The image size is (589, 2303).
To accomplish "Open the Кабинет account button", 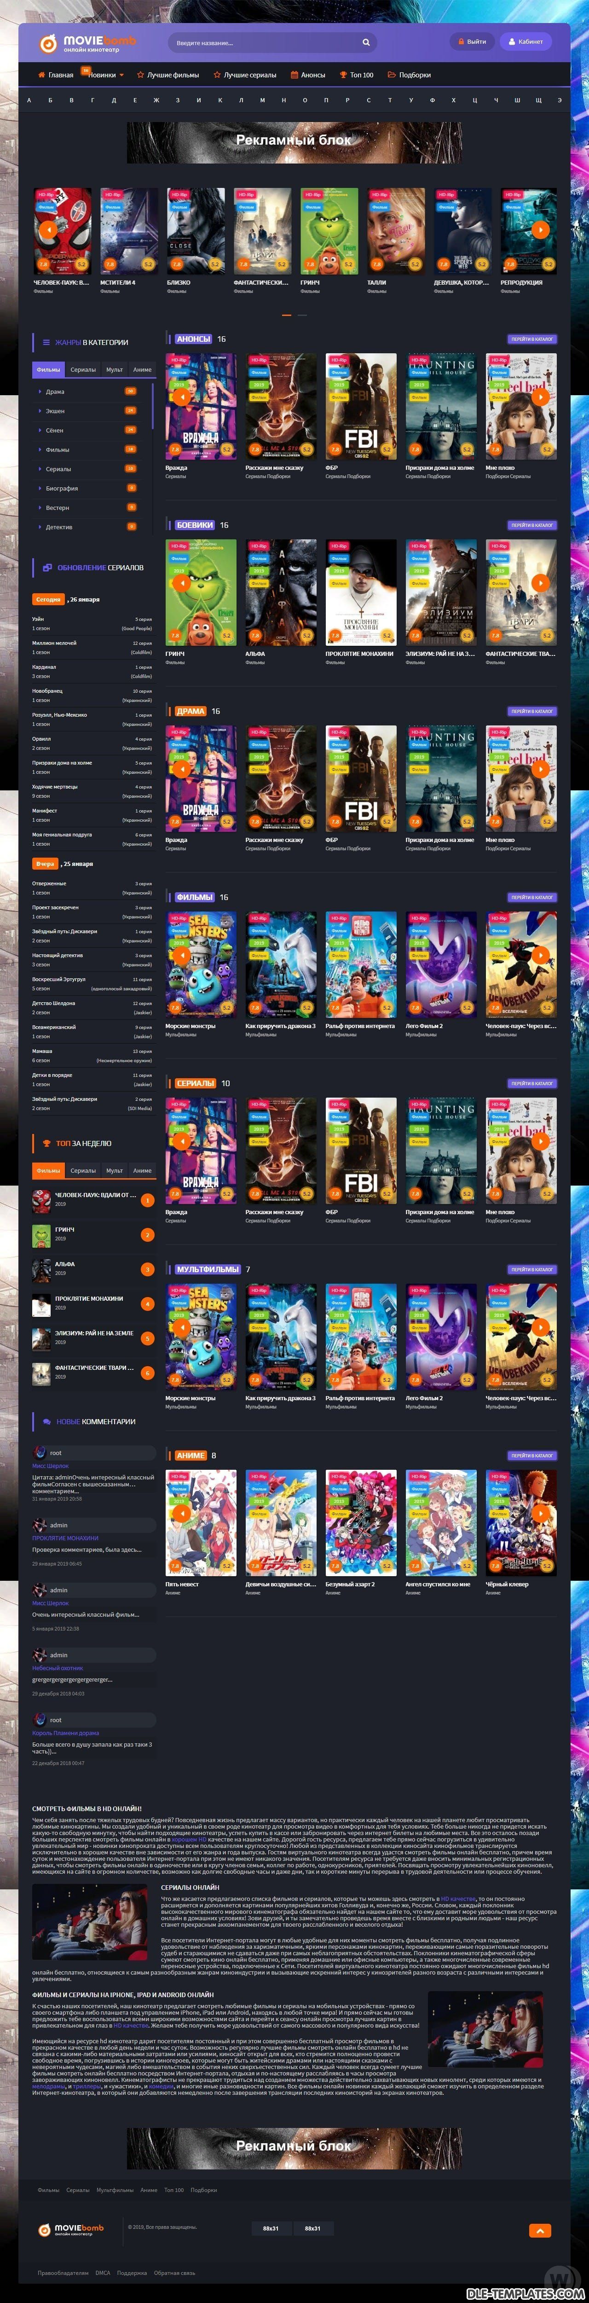I will [x=525, y=42].
